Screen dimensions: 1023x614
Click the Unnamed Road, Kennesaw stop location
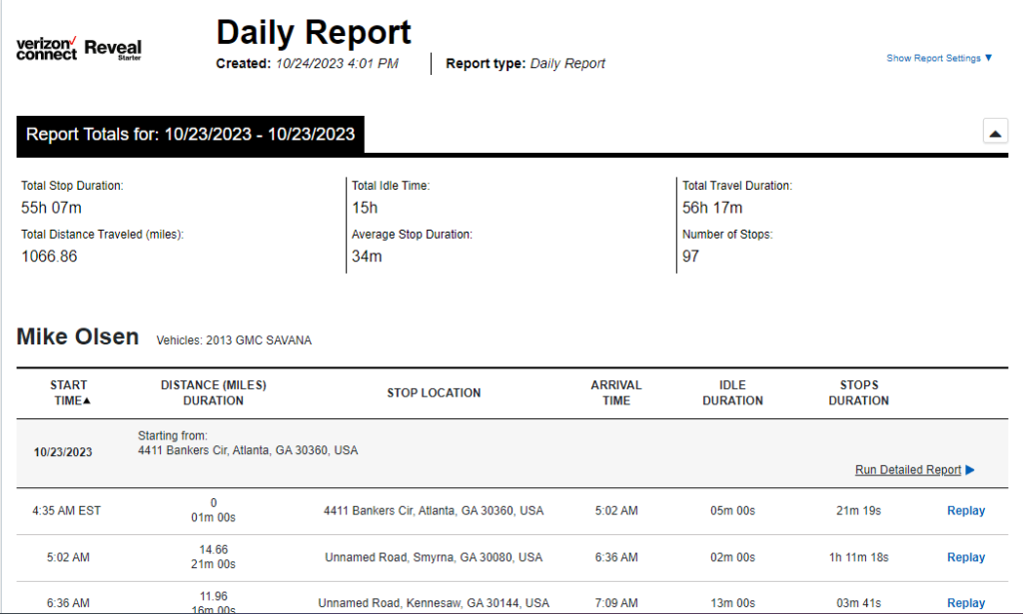tap(434, 603)
